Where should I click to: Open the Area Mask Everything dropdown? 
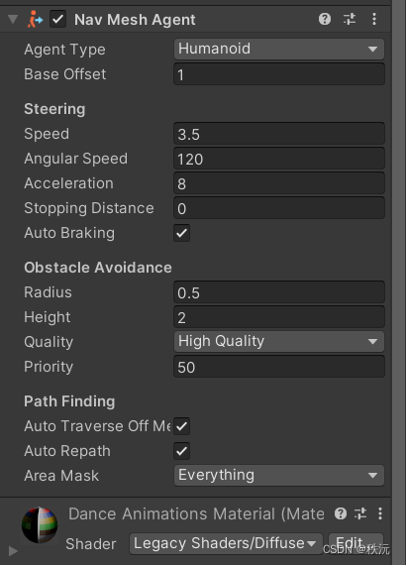pos(279,476)
